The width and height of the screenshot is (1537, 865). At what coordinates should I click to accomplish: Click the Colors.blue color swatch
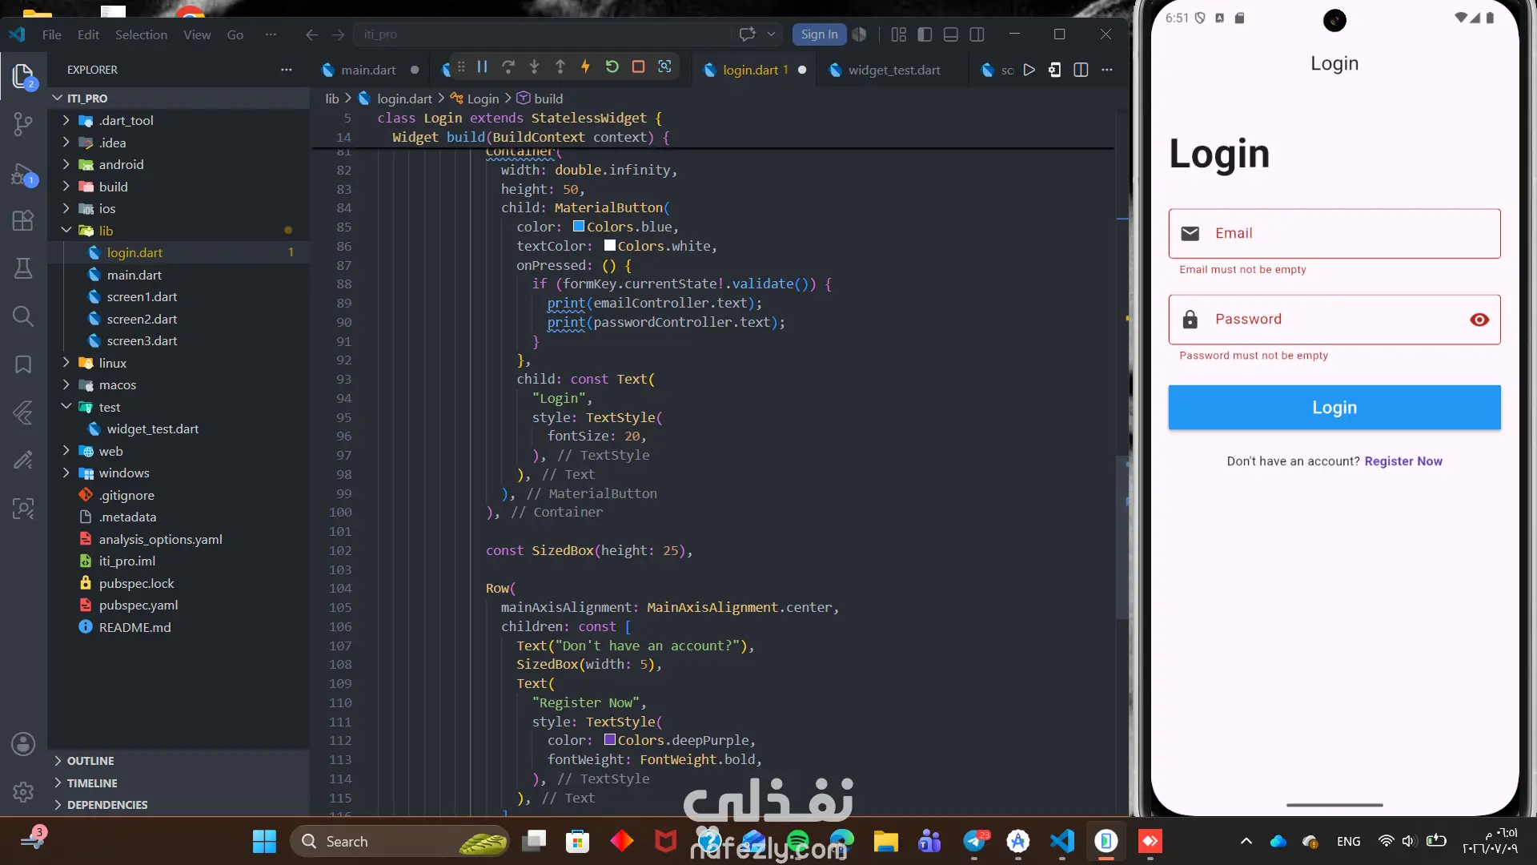coord(579,227)
